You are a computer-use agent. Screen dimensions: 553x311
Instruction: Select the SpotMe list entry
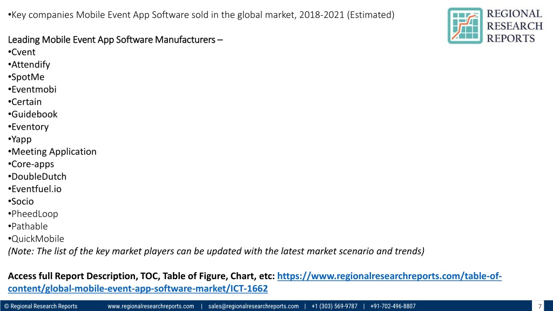(26, 77)
